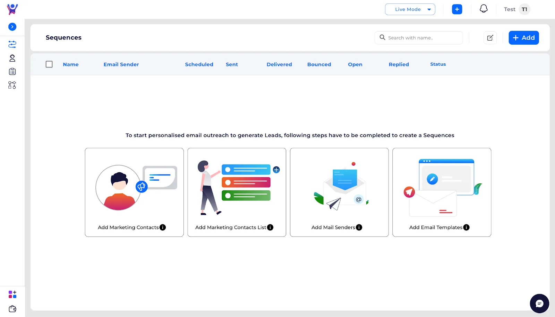Open the Add Email Templates card illustration
The height and width of the screenshot is (317, 555).
pyautogui.click(x=443, y=188)
